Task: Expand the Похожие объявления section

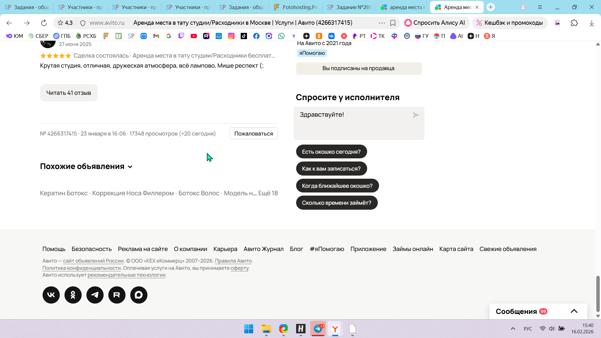Action: click(130, 167)
